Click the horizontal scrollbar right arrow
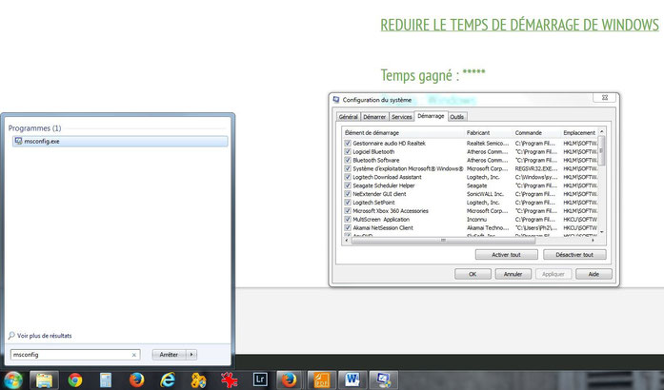Image resolution: width=664 pixels, height=390 pixels. [593, 241]
